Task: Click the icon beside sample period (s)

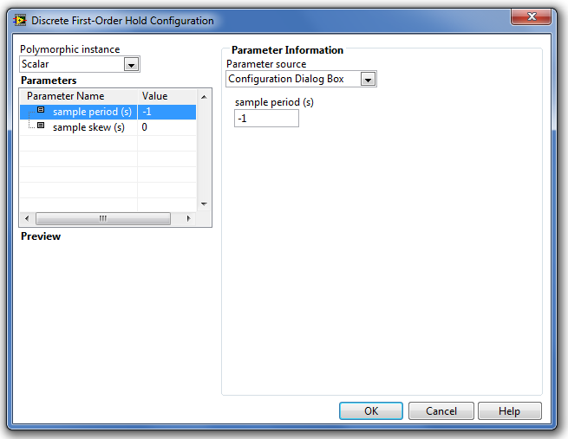Action: (x=41, y=111)
